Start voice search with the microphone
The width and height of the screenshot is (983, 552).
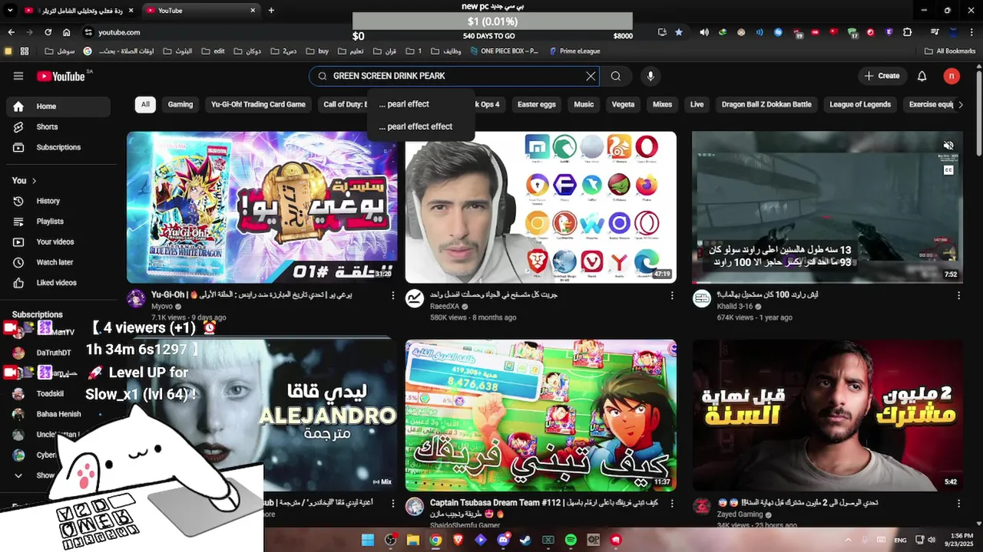point(650,76)
